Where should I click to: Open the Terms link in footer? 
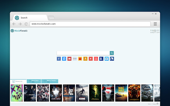click(x=149, y=104)
